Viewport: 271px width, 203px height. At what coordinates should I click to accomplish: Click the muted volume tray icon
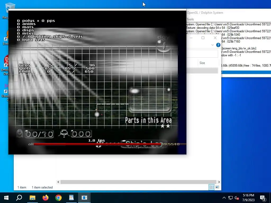click(x=237, y=198)
